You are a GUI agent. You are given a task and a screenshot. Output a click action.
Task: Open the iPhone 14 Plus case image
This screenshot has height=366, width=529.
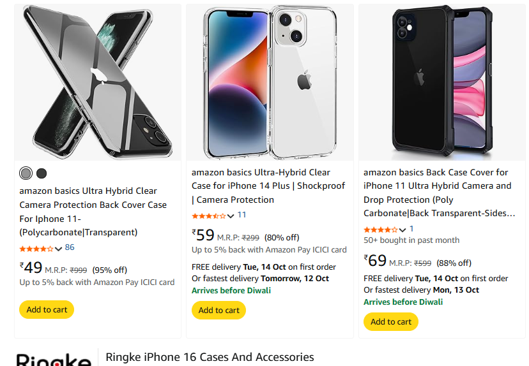[270, 82]
